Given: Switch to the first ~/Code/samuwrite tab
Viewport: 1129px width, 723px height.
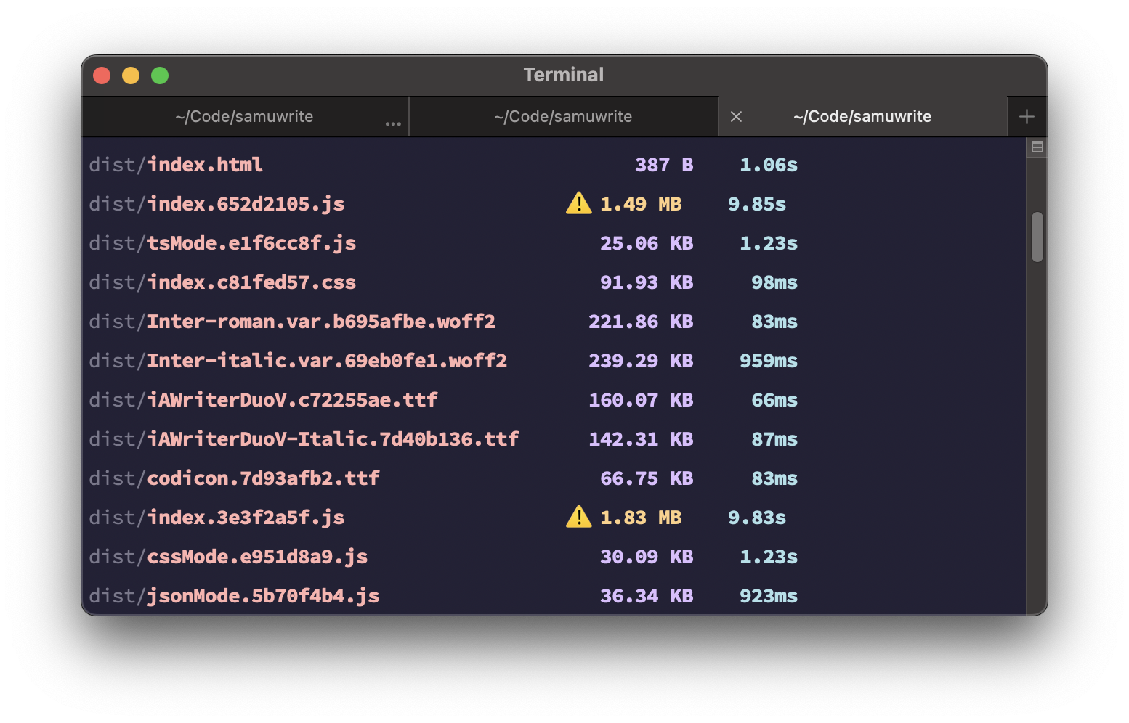Looking at the screenshot, I should click(245, 117).
